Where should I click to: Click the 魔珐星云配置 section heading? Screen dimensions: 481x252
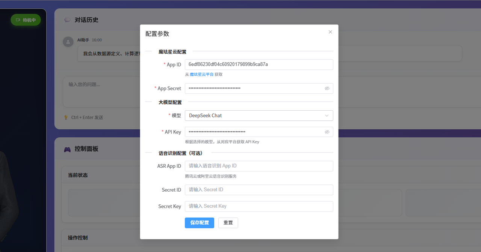click(x=172, y=52)
